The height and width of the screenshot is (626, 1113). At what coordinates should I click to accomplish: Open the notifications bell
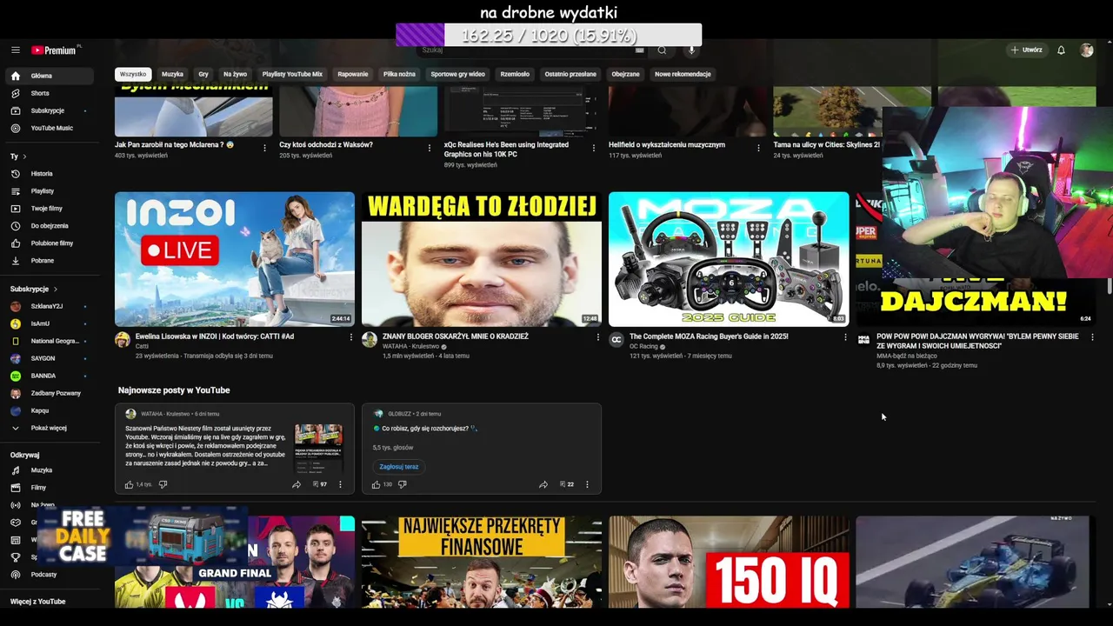coord(1061,50)
